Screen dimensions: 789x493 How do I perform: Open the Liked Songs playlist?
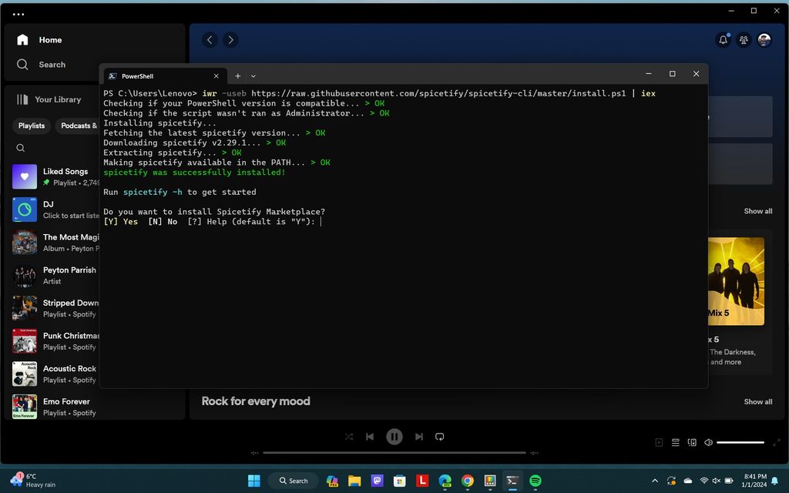(65, 176)
